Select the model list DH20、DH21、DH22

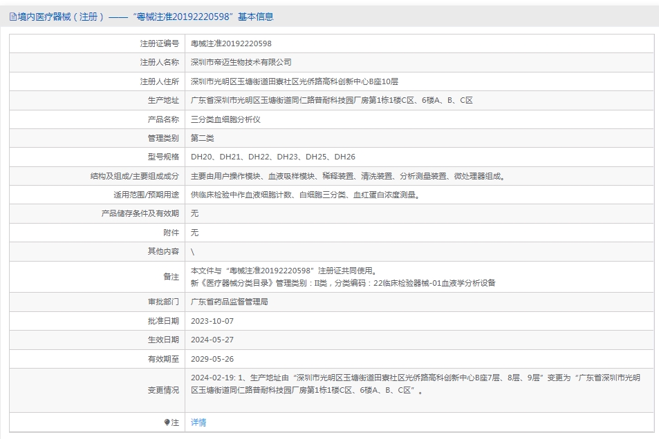pos(272,157)
